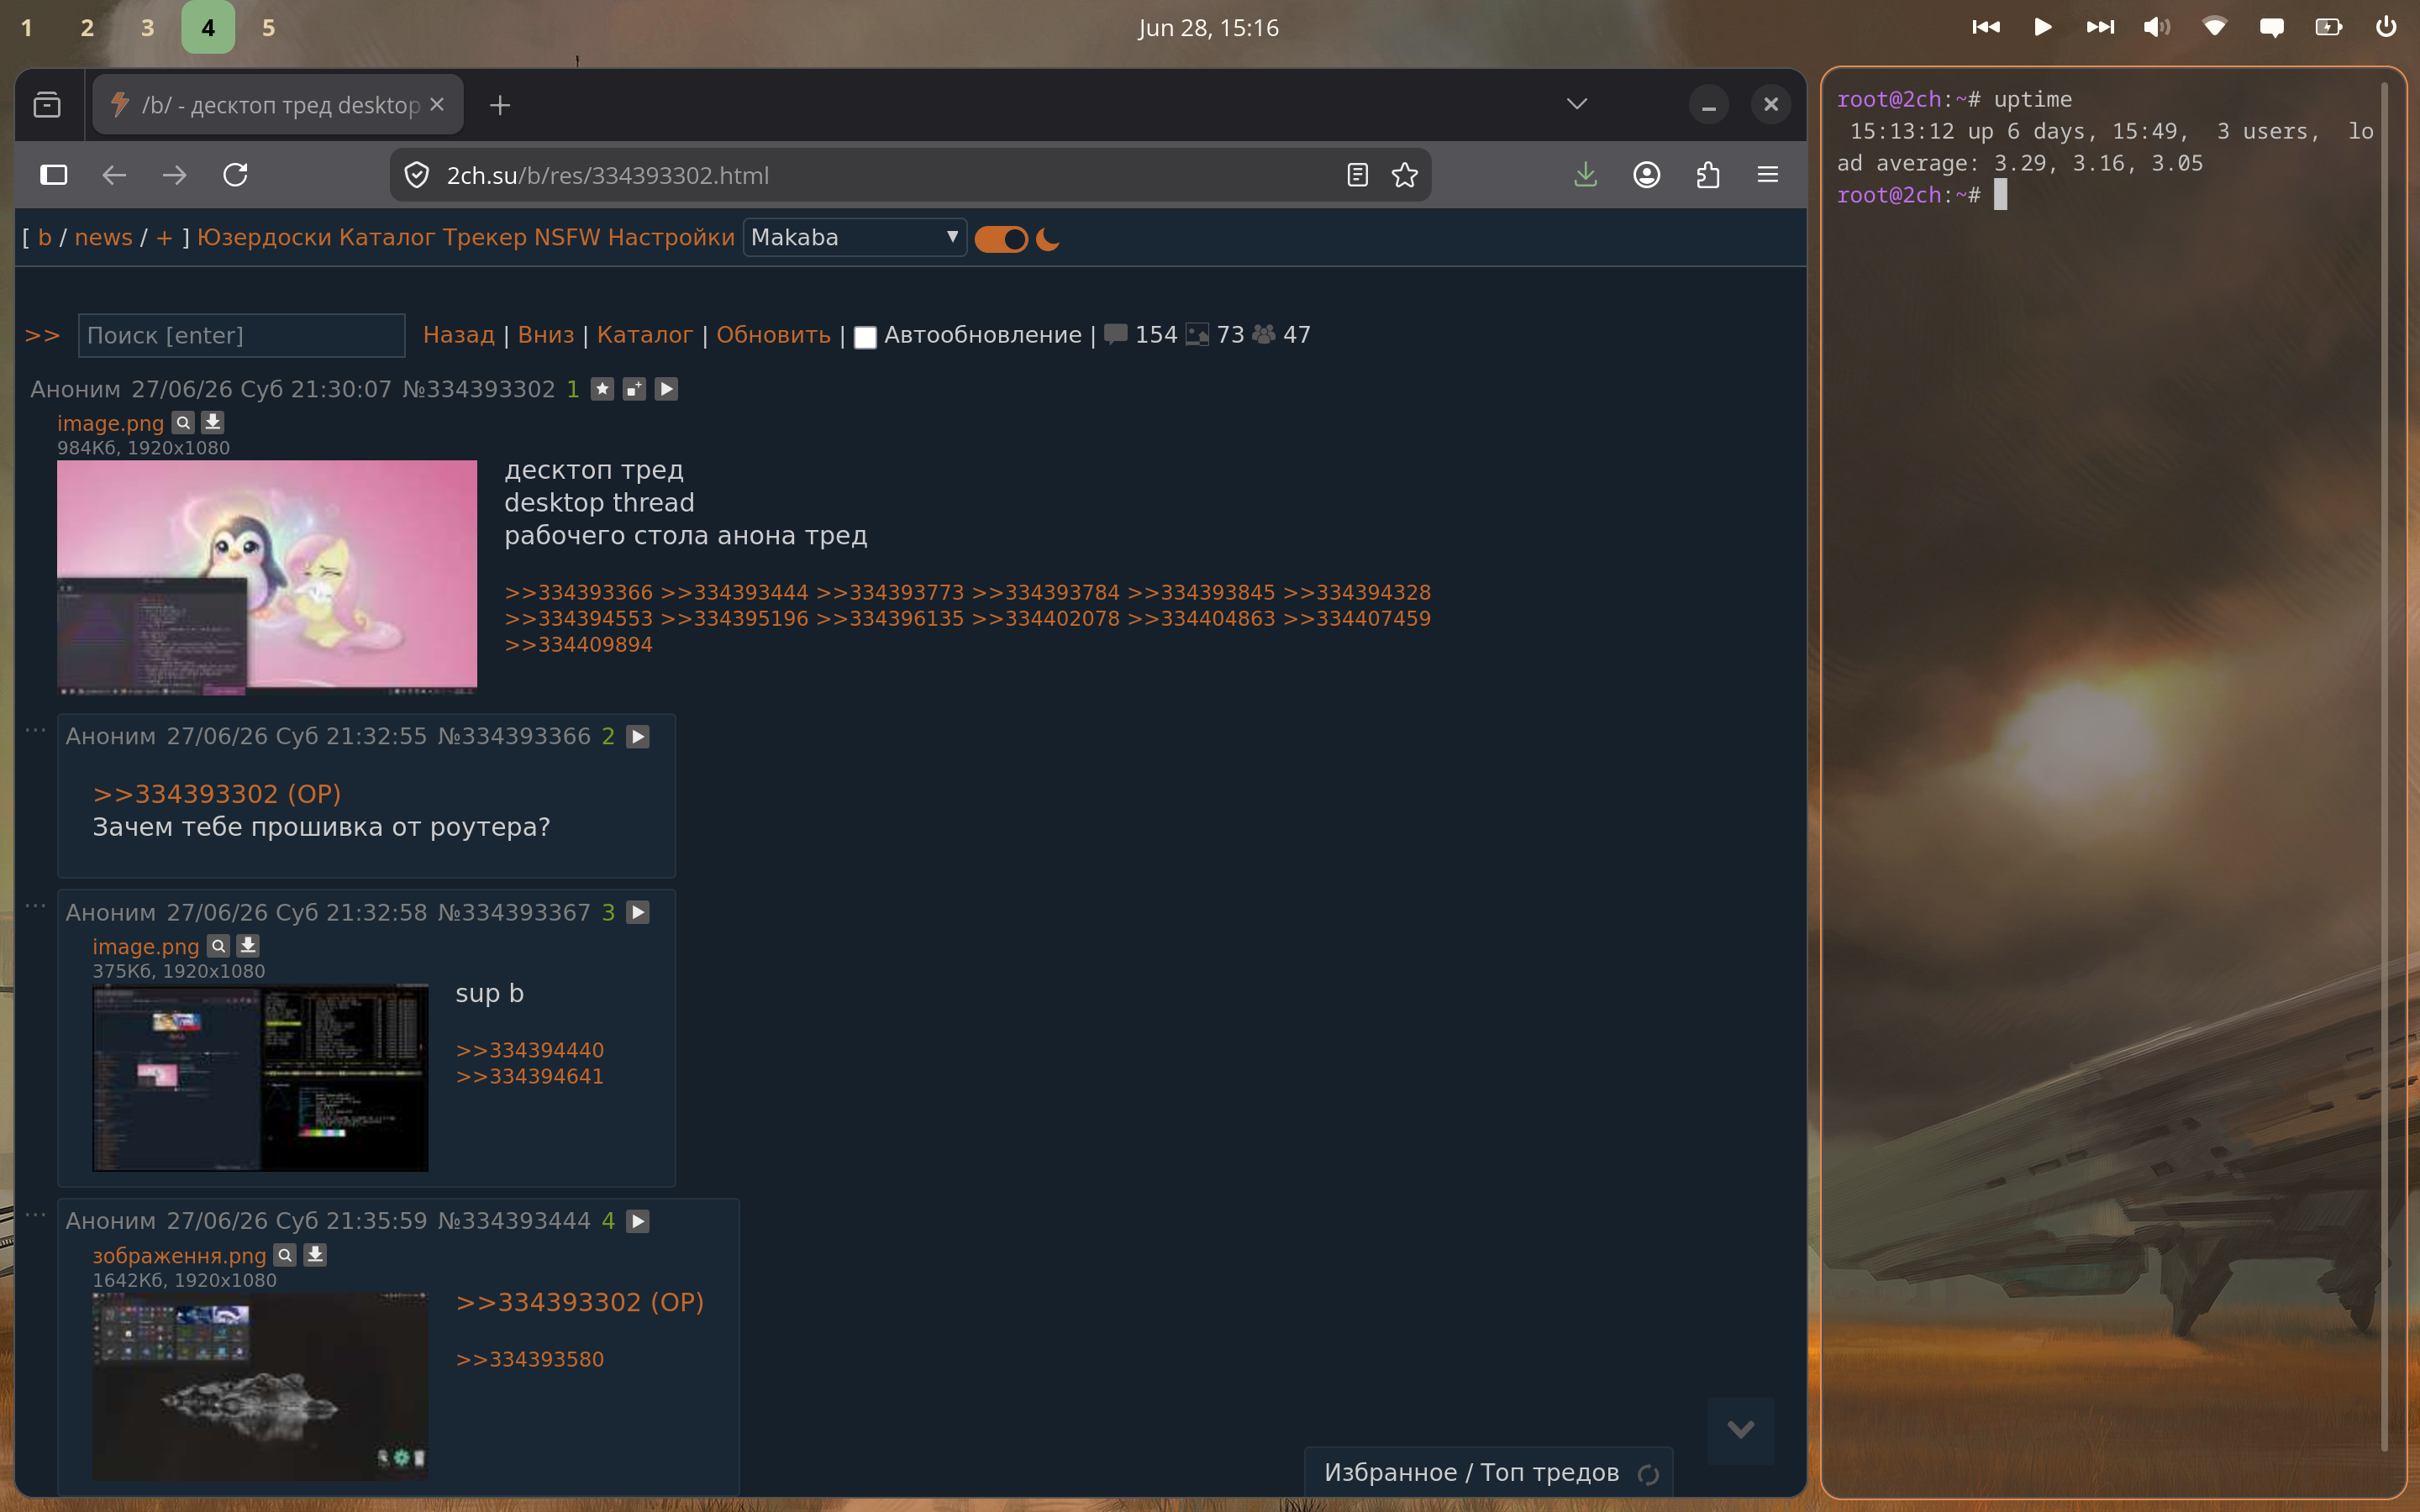Add thread №334393302 to favorites
This screenshot has width=2420, height=1512.
tap(602, 389)
